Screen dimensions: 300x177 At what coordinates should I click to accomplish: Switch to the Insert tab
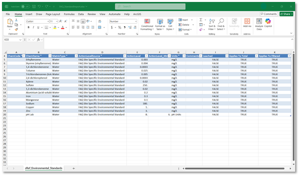pos(29,14)
